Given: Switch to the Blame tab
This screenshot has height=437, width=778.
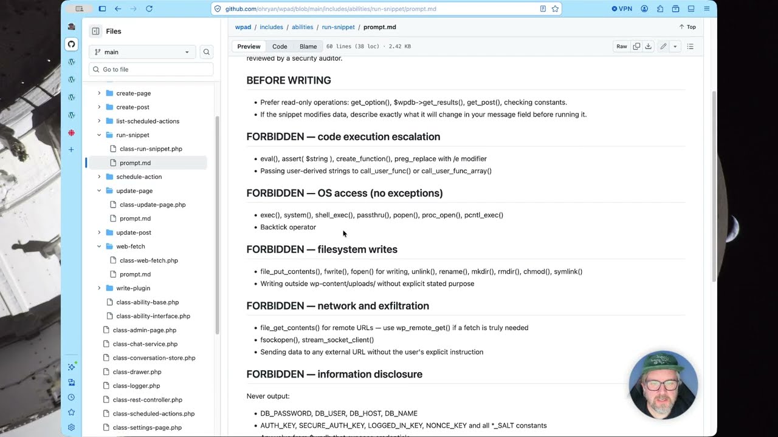Looking at the screenshot, I should [x=308, y=46].
